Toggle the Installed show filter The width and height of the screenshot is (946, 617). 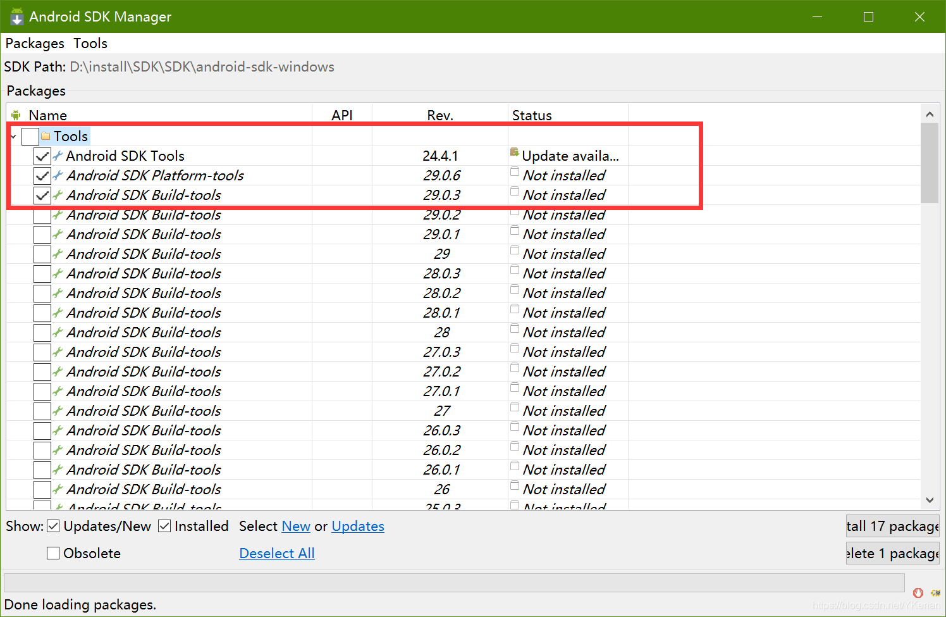pyautogui.click(x=164, y=526)
